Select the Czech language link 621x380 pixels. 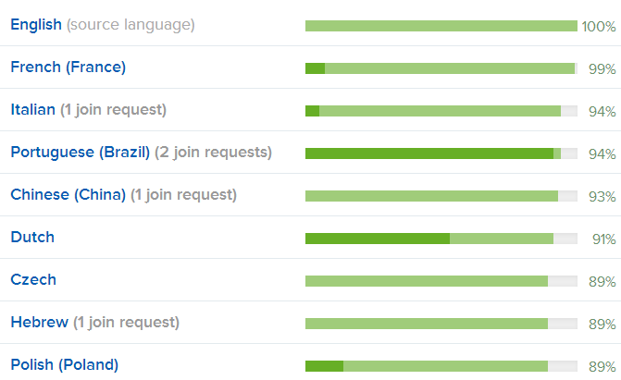[x=33, y=279]
